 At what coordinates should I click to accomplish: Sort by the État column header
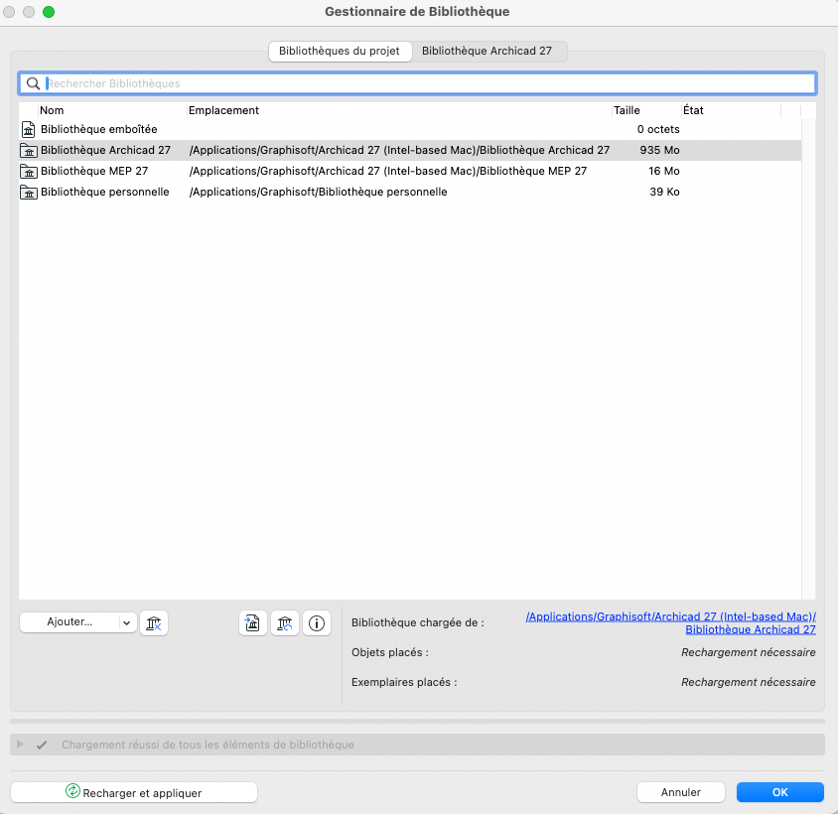point(693,110)
